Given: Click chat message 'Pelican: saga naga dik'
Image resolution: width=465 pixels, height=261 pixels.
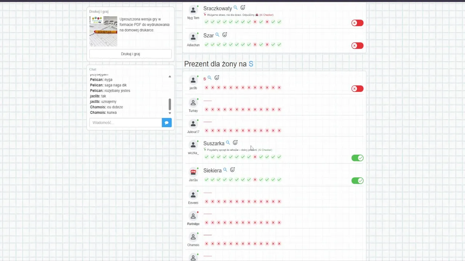Looking at the screenshot, I should pos(108,85).
